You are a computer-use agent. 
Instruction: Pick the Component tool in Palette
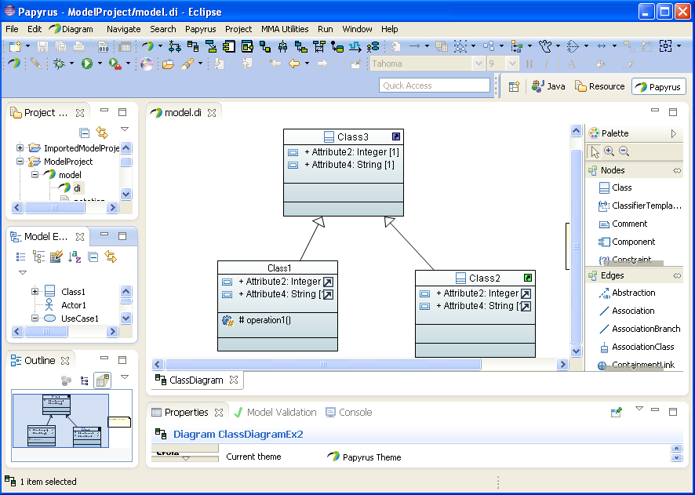[x=627, y=242]
